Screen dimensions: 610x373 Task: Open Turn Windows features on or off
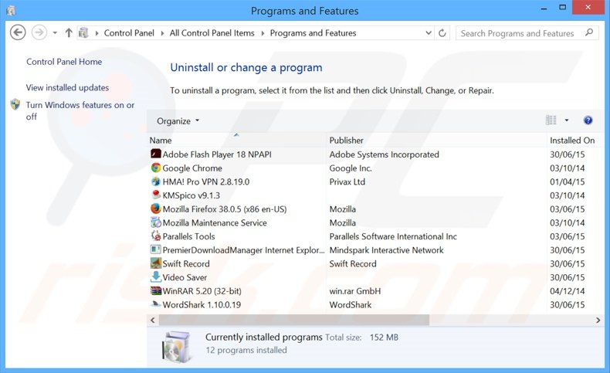click(x=80, y=110)
